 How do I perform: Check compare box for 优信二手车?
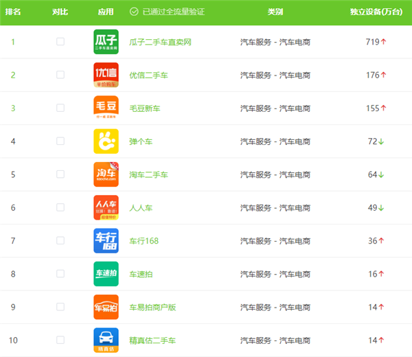pyautogui.click(x=60, y=75)
